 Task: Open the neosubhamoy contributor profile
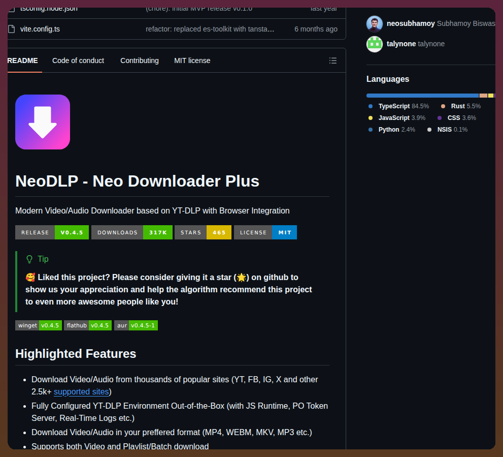click(x=411, y=23)
